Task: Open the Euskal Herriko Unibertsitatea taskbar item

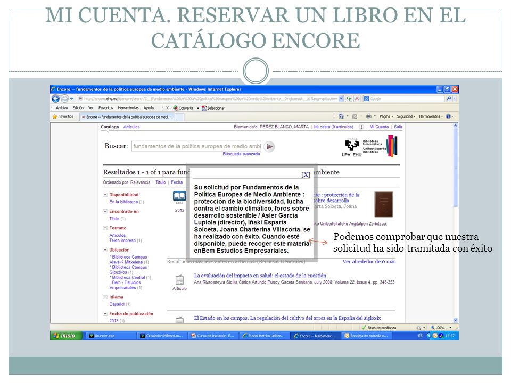Action: click(x=265, y=336)
